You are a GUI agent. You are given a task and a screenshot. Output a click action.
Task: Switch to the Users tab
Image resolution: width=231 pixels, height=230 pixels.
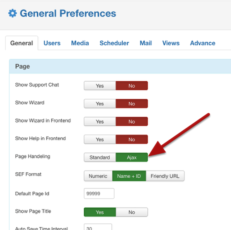point(52,43)
